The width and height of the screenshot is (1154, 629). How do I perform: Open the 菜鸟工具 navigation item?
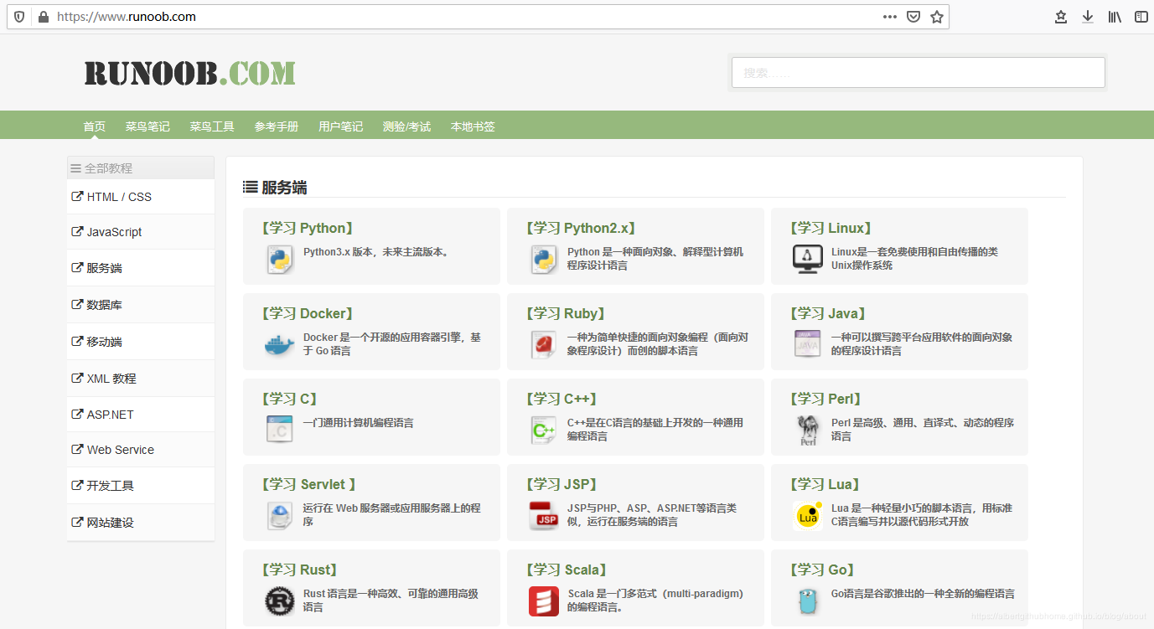click(x=212, y=126)
